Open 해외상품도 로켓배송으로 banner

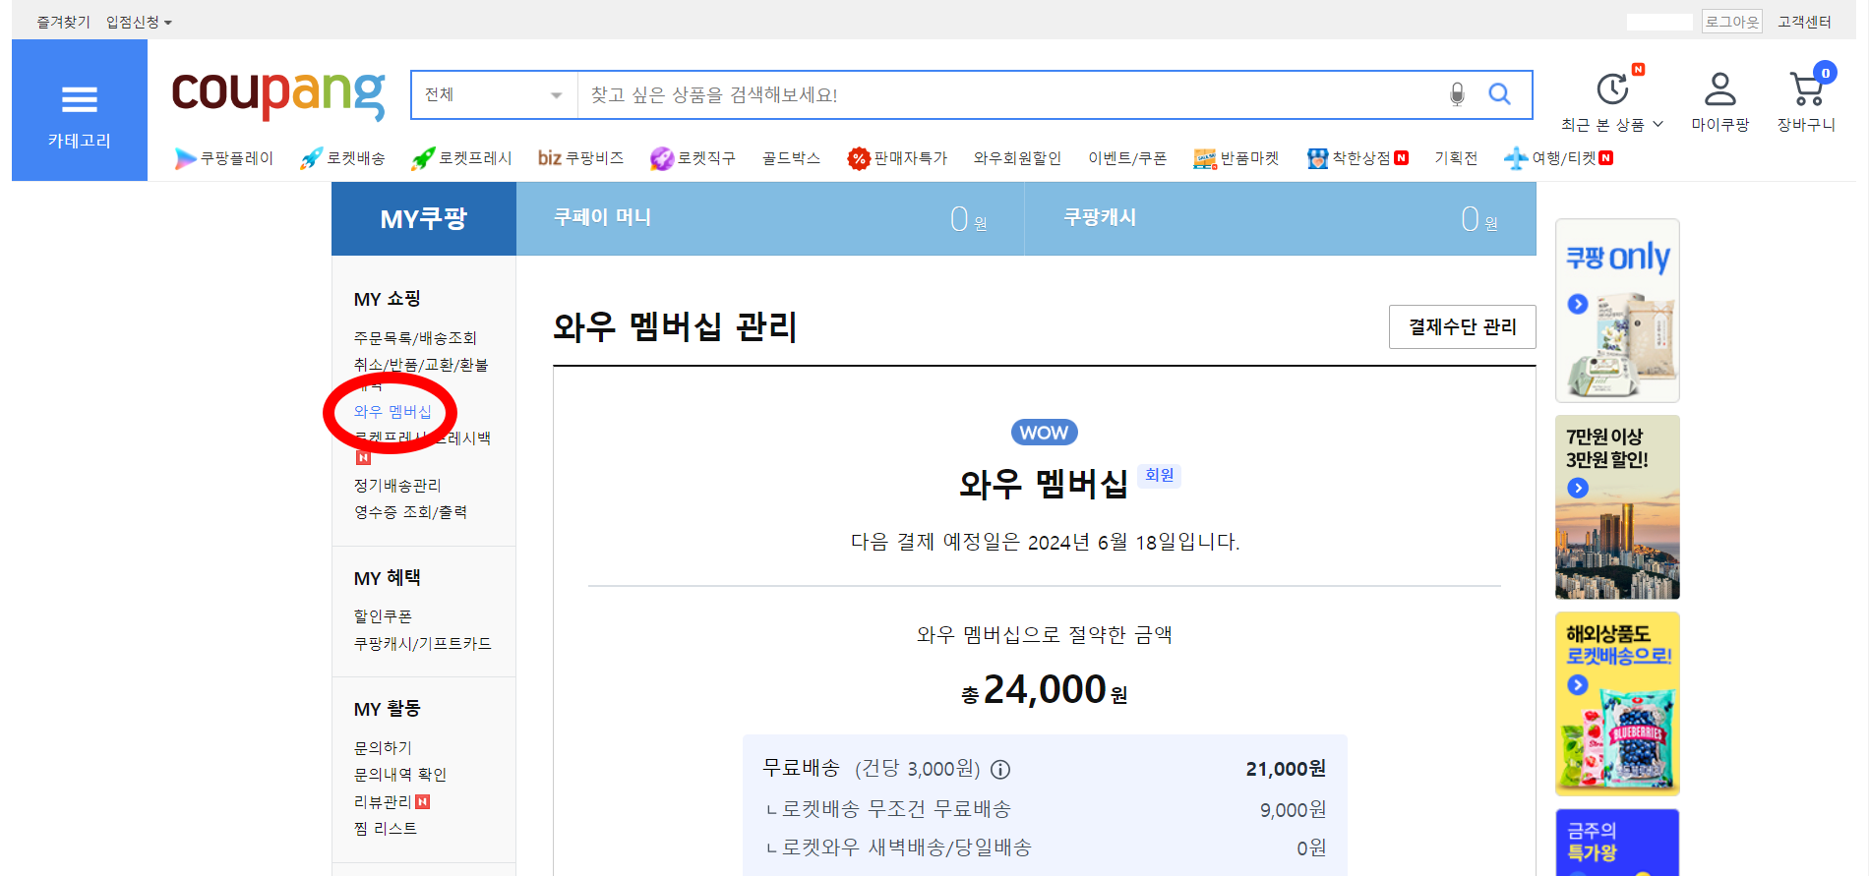coord(1617,704)
